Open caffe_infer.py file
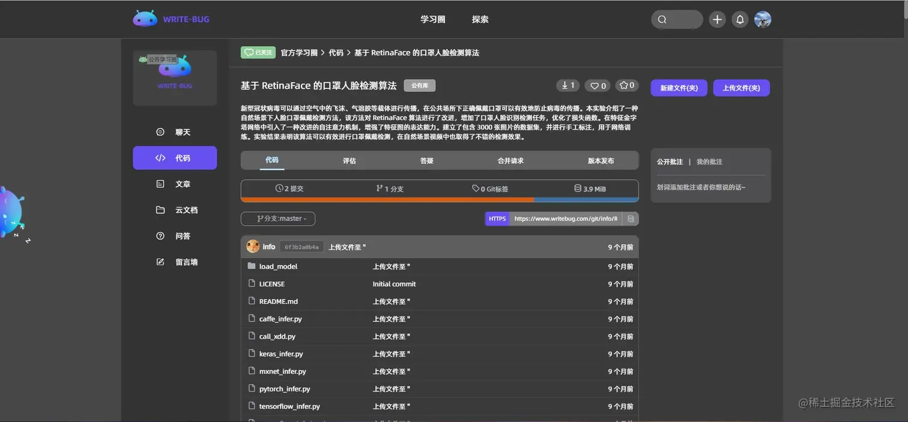908x422 pixels. click(x=280, y=319)
